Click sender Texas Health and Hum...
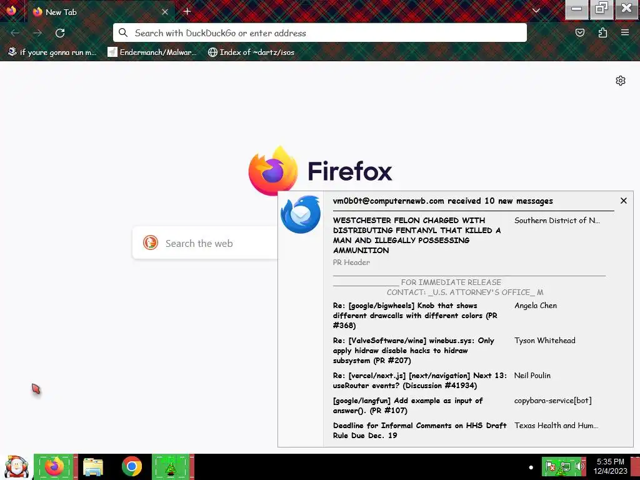This screenshot has height=480, width=640. coord(556,425)
